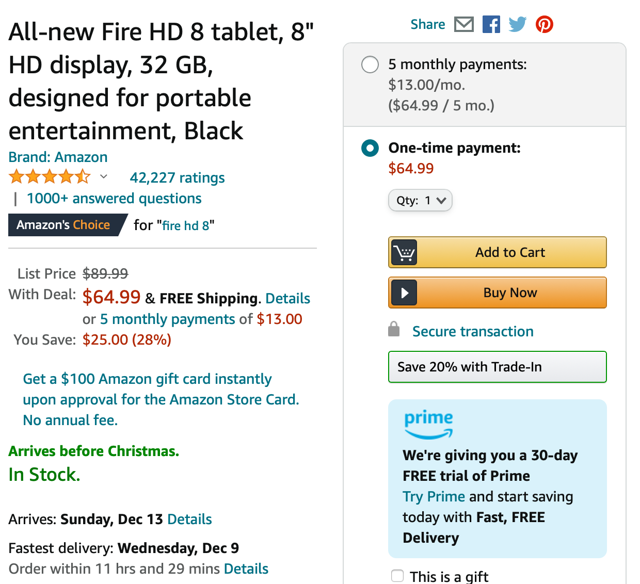
Task: Click the shopping cart icon on Add to Cart
Action: (x=404, y=252)
